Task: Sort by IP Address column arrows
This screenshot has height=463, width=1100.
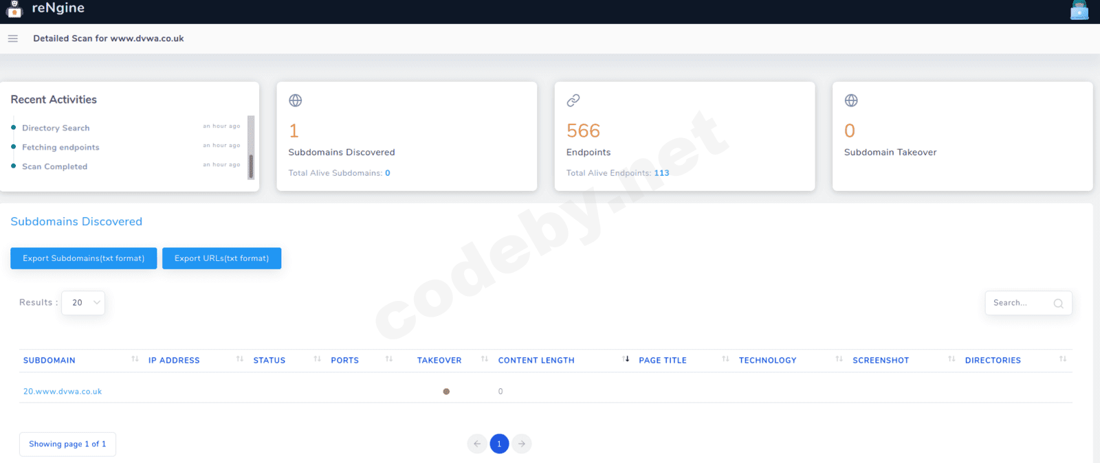Action: pos(240,359)
